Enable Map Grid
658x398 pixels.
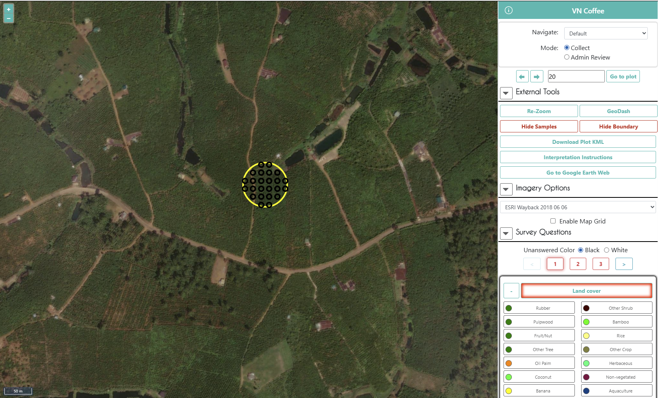click(553, 221)
